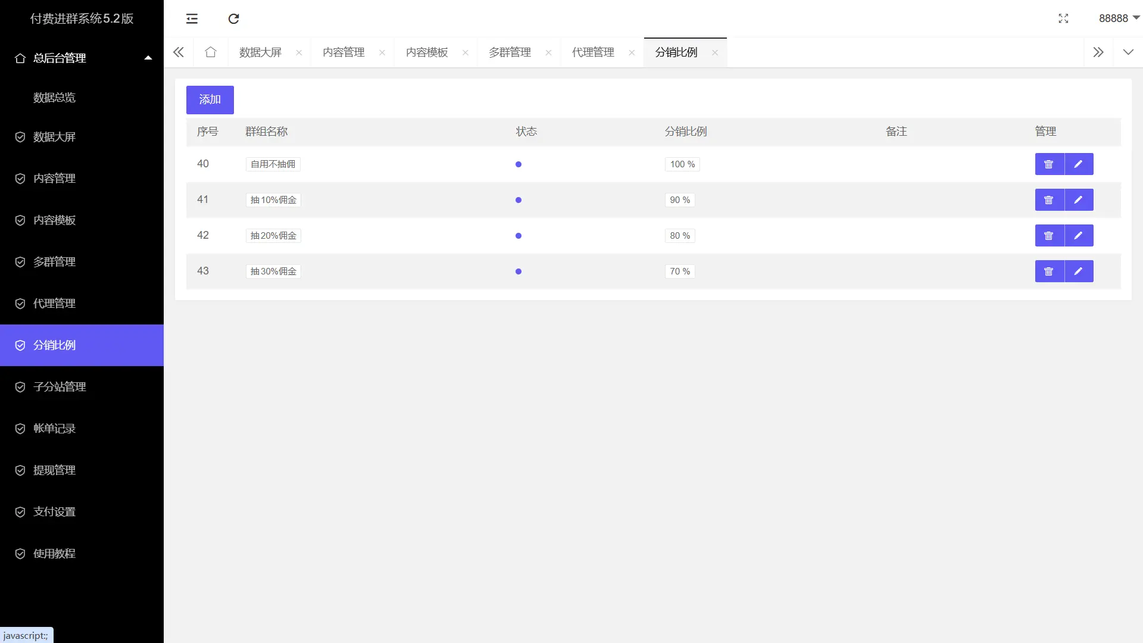
Task: Click status dot of row 42
Action: (x=519, y=236)
